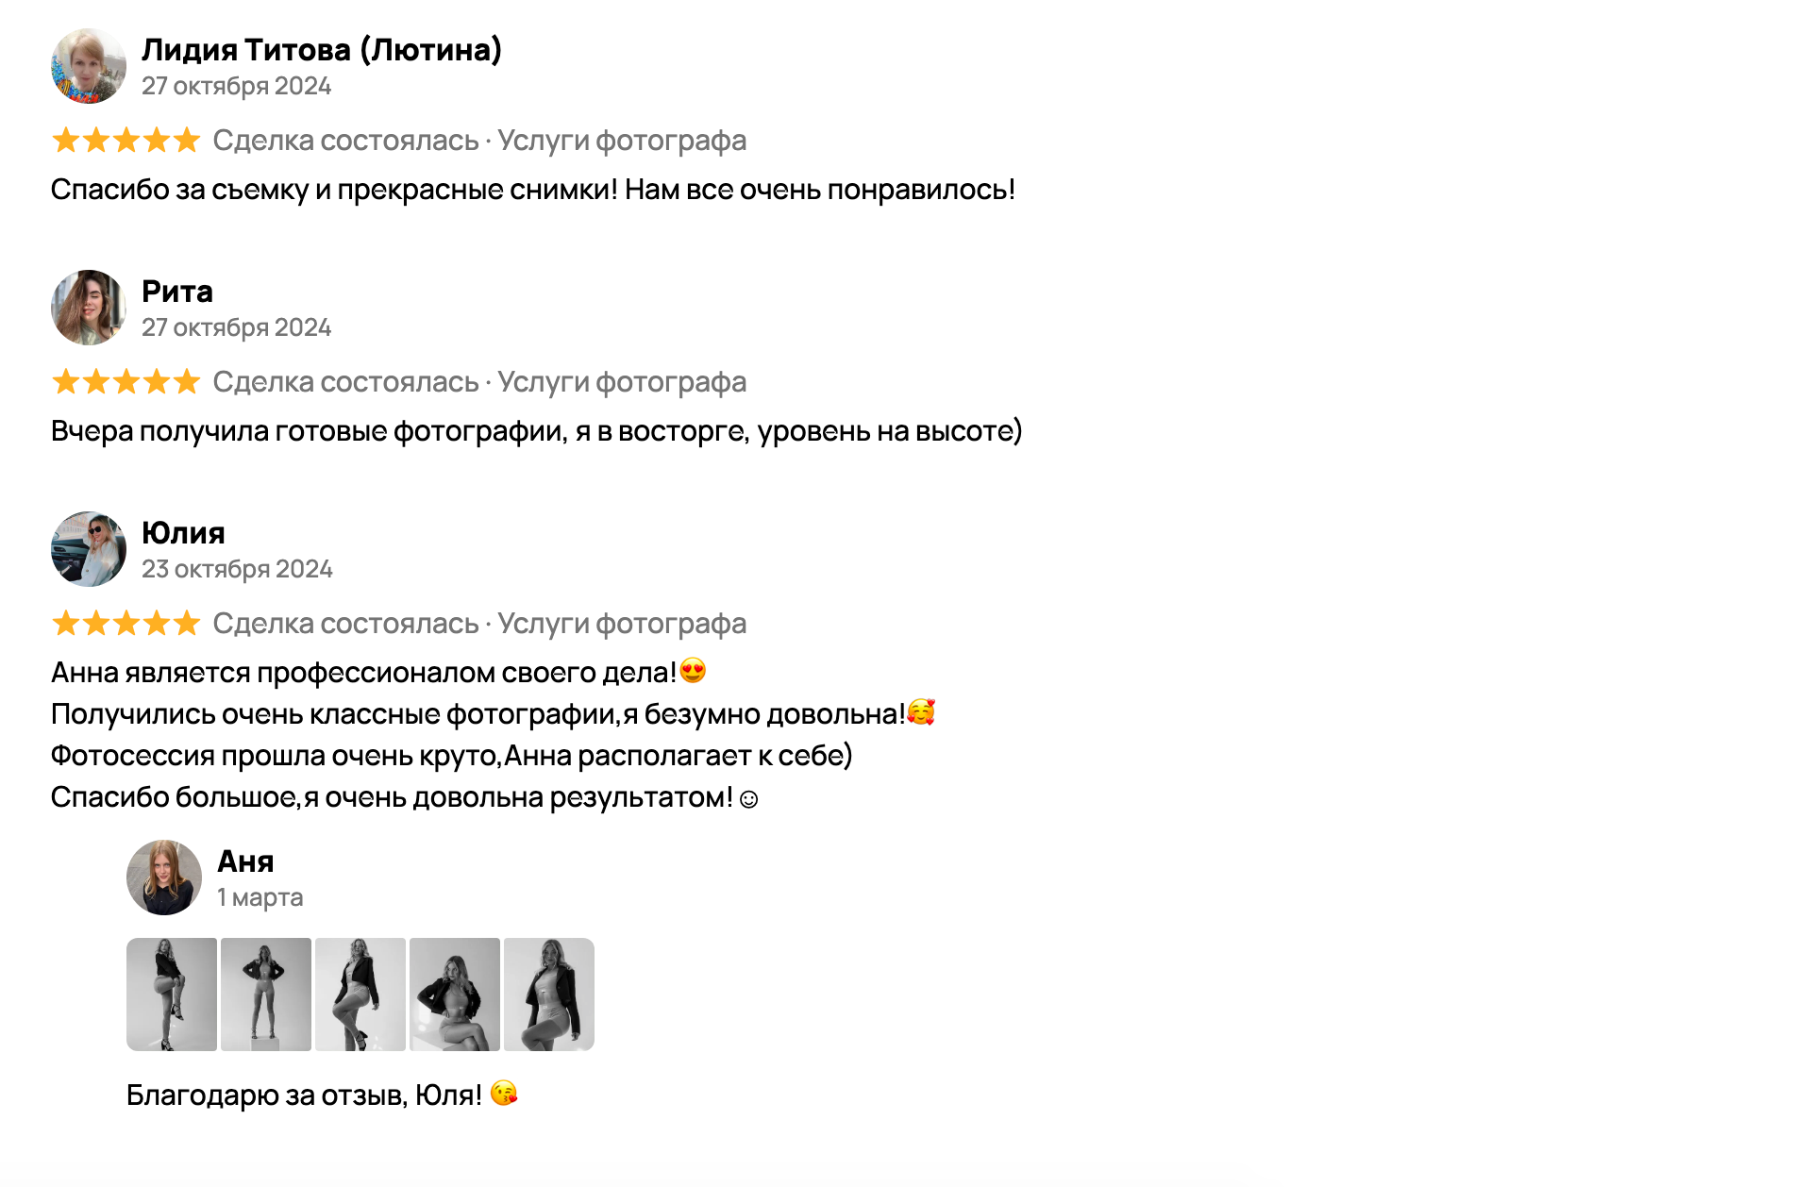Click the name Рита
Screen dimensions: 1793x1187
click(x=177, y=292)
